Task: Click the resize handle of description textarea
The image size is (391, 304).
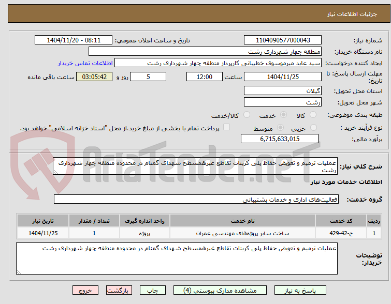Action: click(55, 172)
